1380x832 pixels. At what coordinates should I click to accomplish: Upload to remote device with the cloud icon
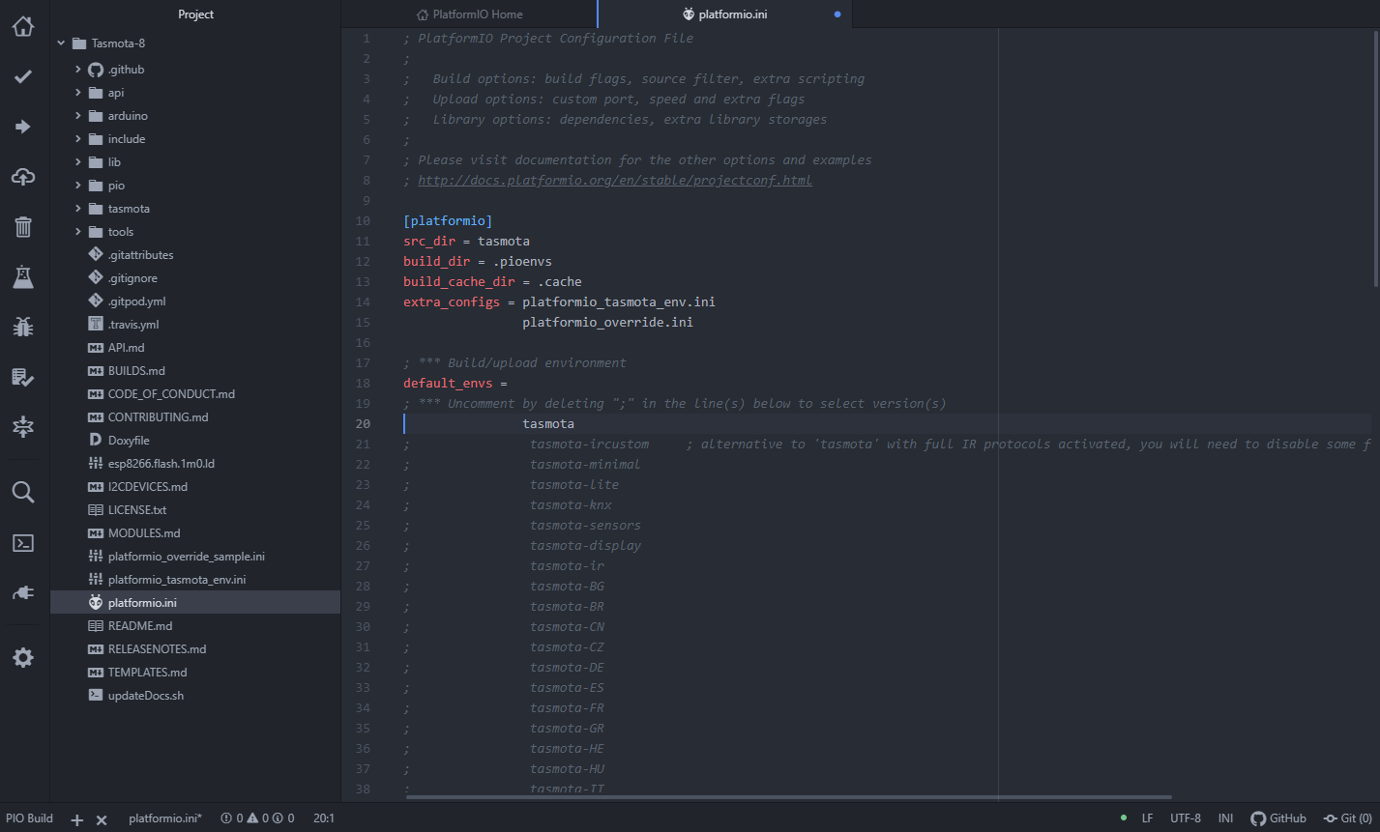coord(23,177)
